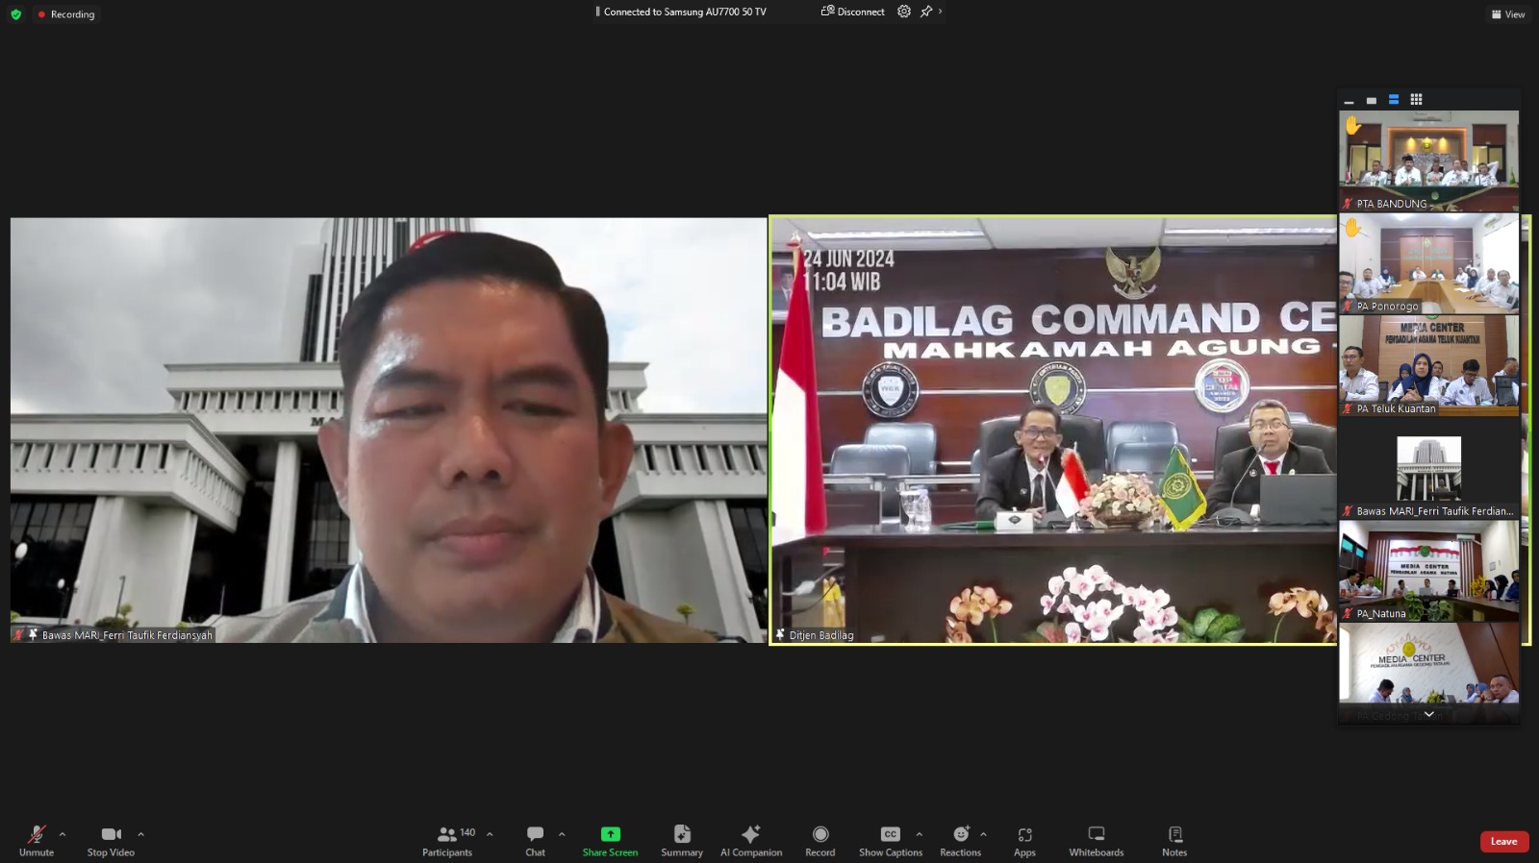Expand audio options next to Unmute
The width and height of the screenshot is (1539, 863).
tap(63, 834)
